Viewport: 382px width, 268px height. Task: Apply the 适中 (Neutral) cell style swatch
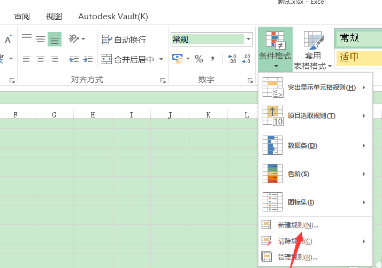(x=358, y=57)
